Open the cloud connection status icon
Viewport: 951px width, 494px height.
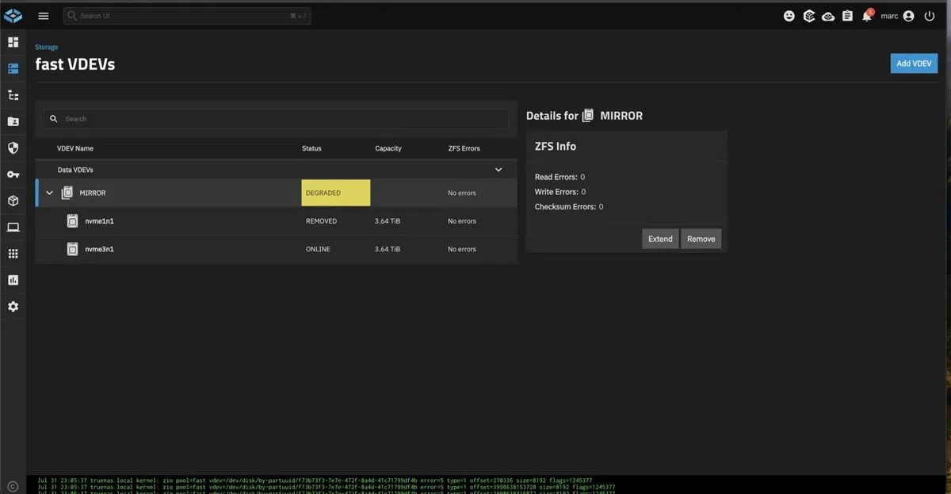tap(828, 16)
